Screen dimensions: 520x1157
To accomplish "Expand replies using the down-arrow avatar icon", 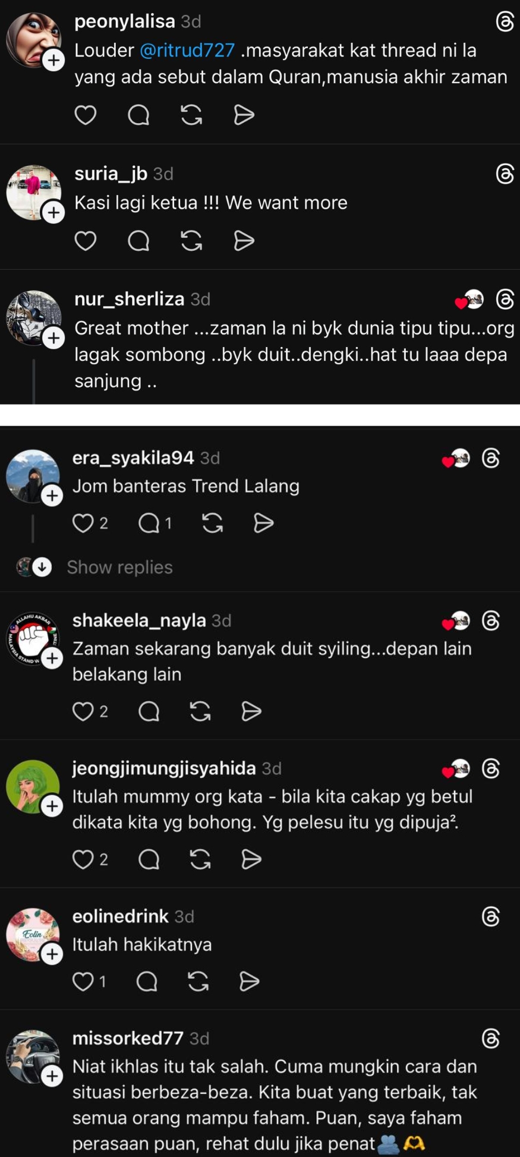I will pyautogui.click(x=42, y=567).
